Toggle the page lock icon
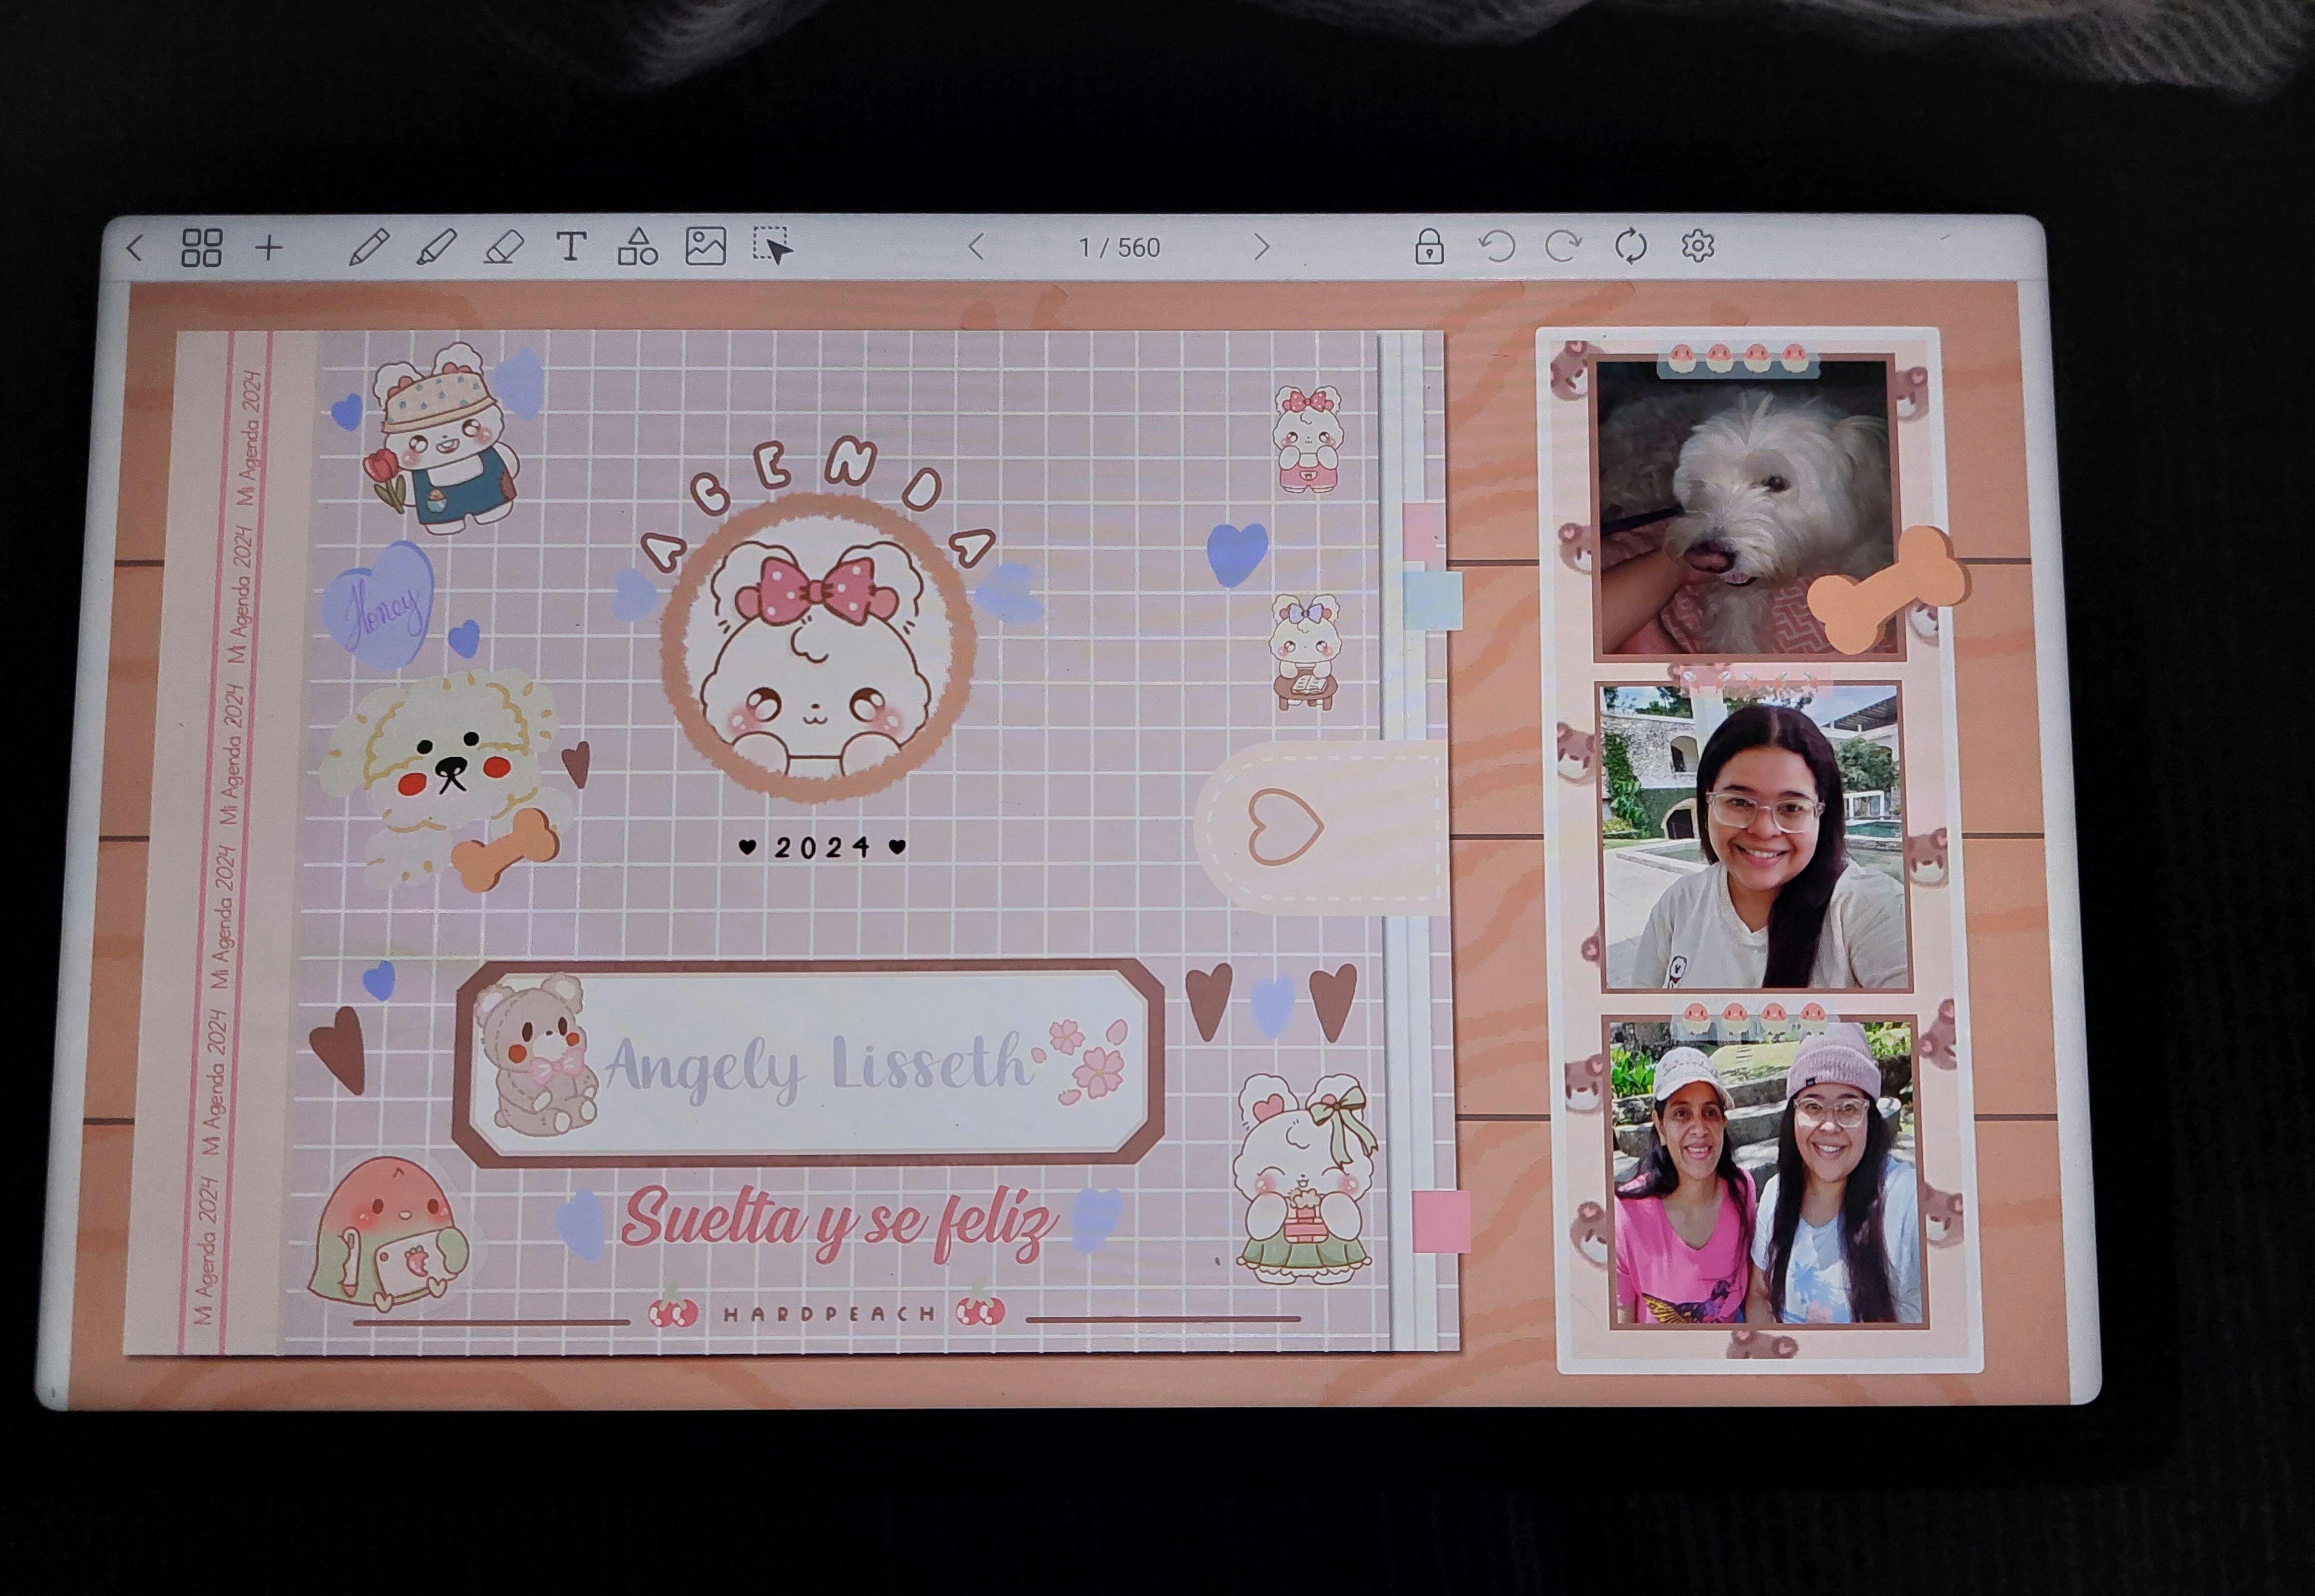 pyautogui.click(x=1429, y=246)
